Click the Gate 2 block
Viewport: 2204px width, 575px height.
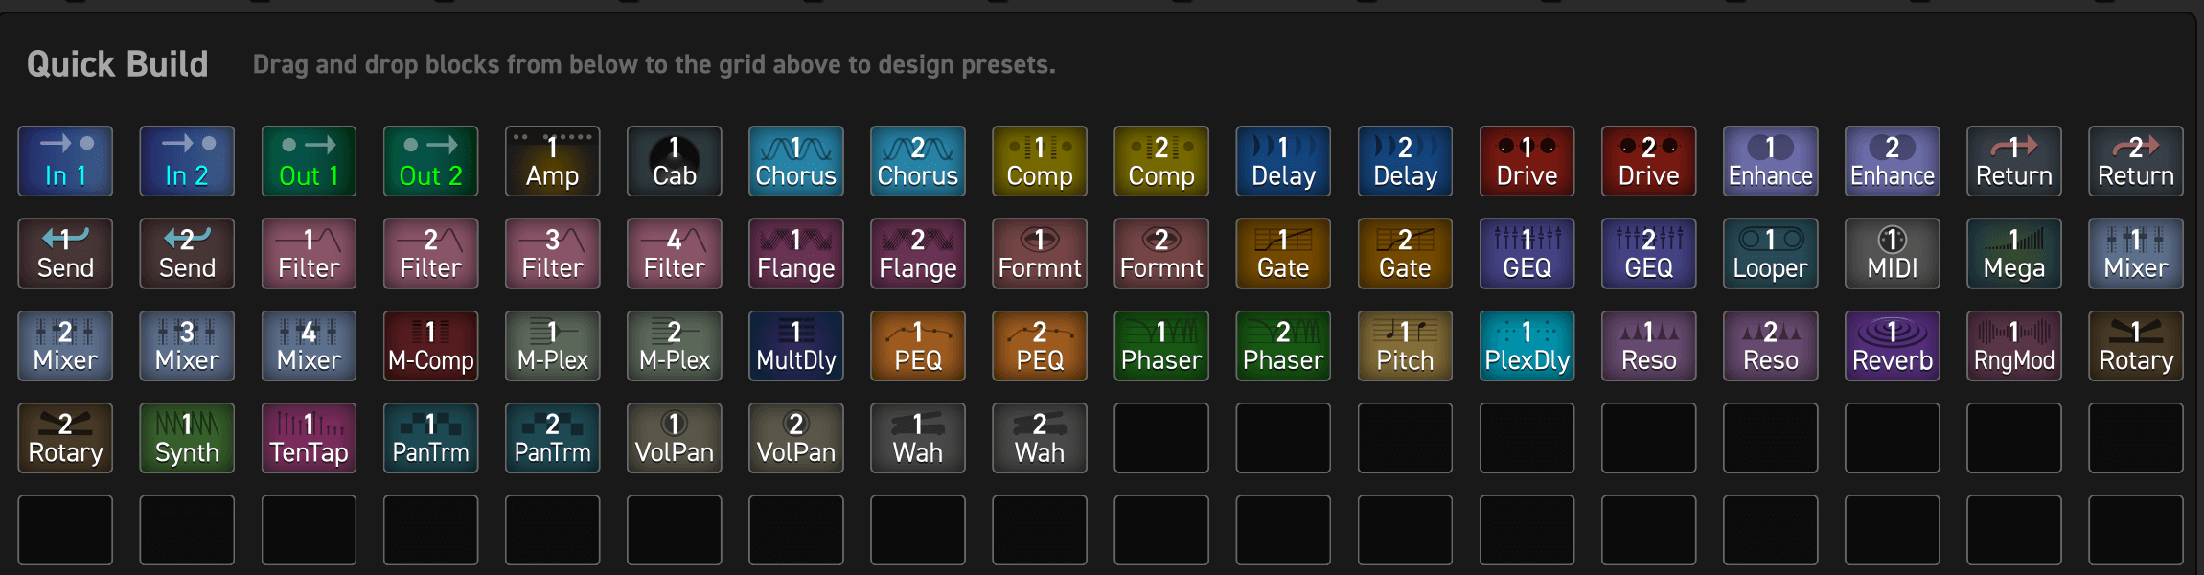1405,253
